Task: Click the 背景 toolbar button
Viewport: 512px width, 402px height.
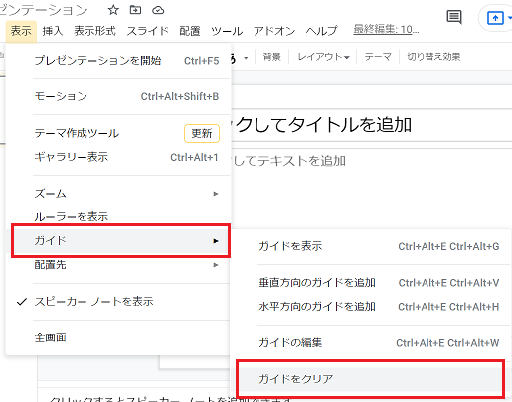Action: point(271,57)
